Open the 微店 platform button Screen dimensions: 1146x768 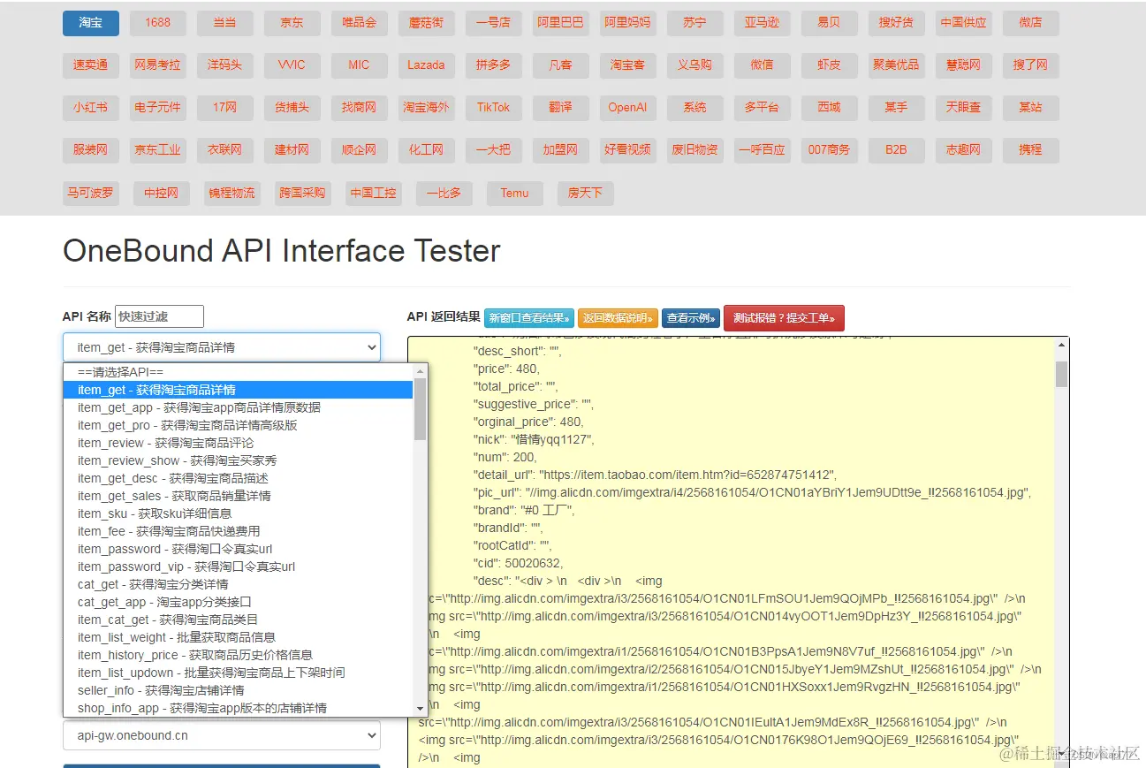click(x=1030, y=23)
